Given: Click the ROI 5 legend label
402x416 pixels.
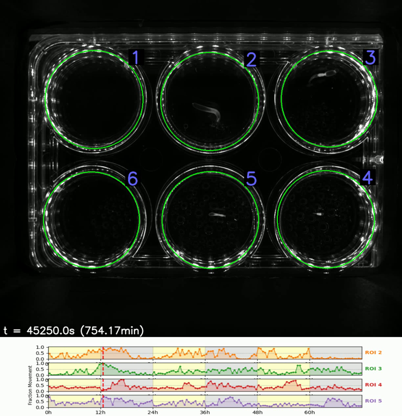Looking at the screenshot, I should pos(373,401).
